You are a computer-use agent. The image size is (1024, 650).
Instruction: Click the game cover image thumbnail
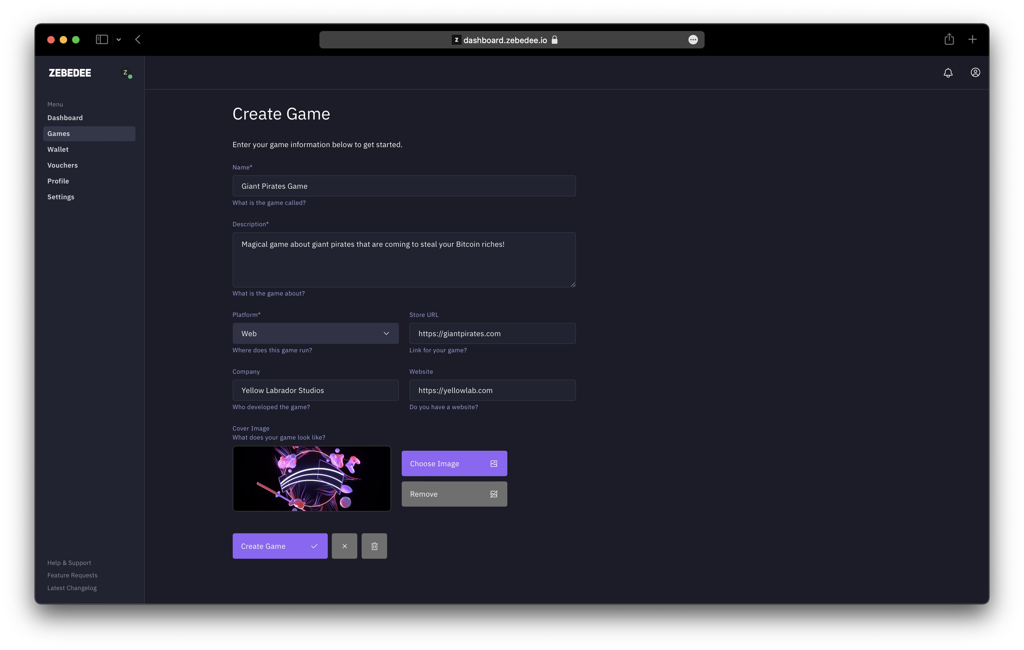pos(311,478)
